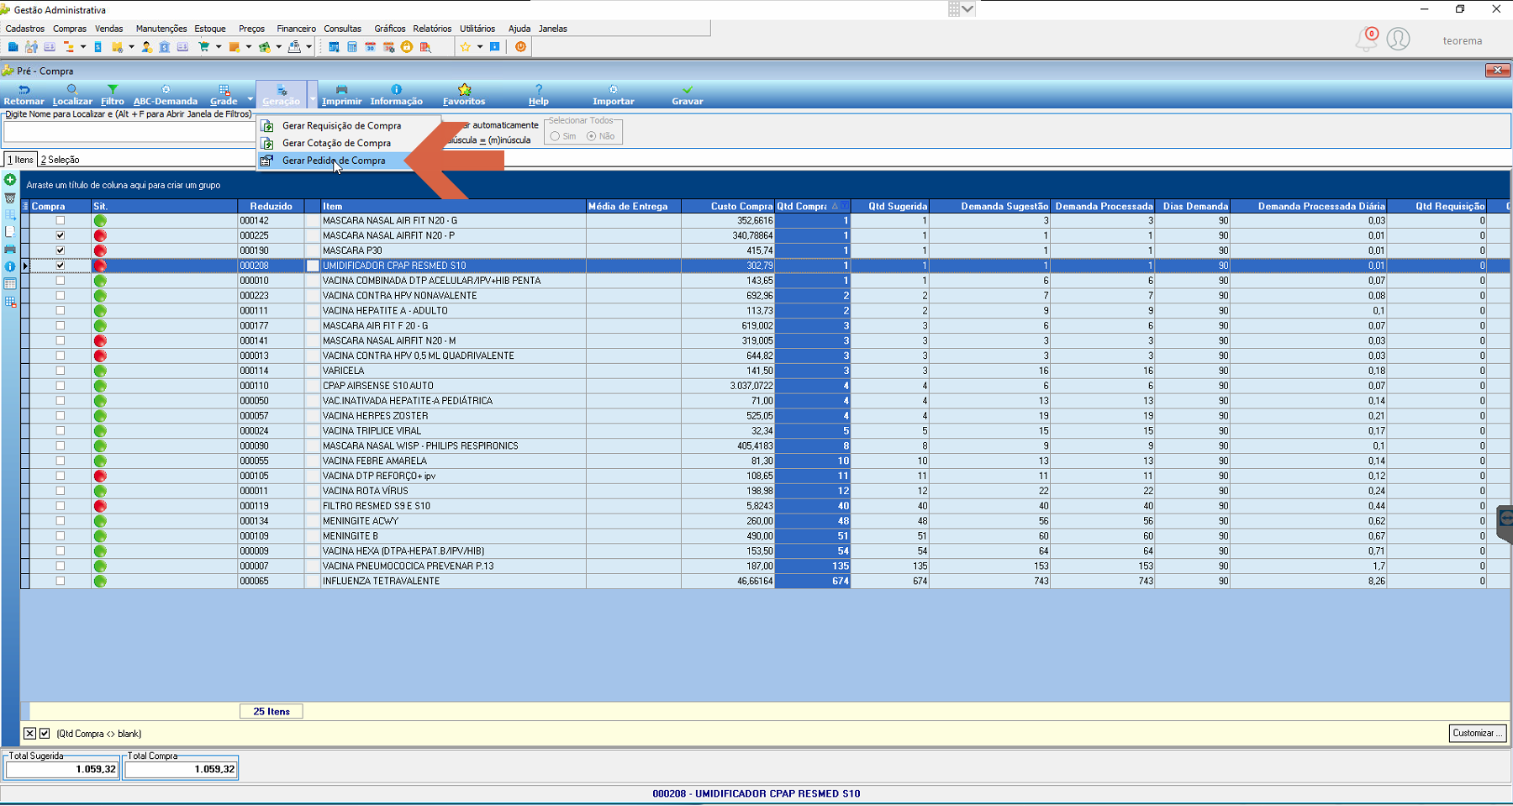
Task: Expand the Grade dropdown arrow
Action: coord(250,99)
